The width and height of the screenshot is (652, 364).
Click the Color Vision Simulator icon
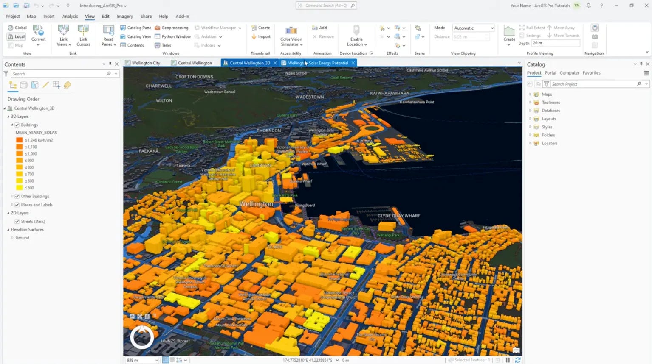click(x=291, y=31)
